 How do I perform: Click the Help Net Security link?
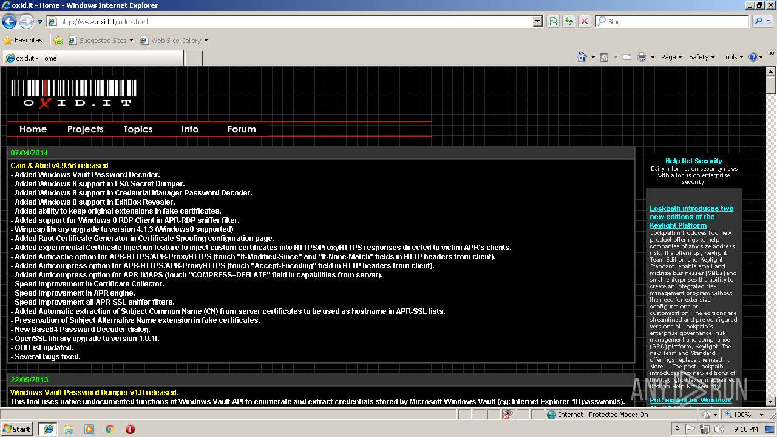pos(694,161)
